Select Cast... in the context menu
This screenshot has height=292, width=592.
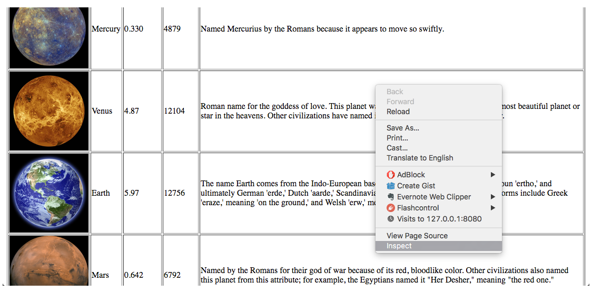(439, 148)
